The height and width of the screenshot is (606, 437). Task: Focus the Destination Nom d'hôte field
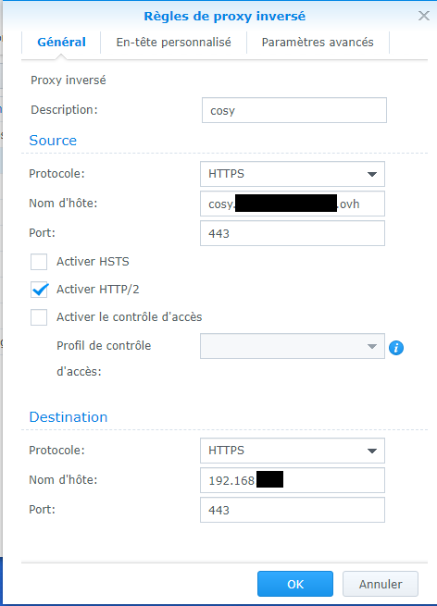(293, 480)
